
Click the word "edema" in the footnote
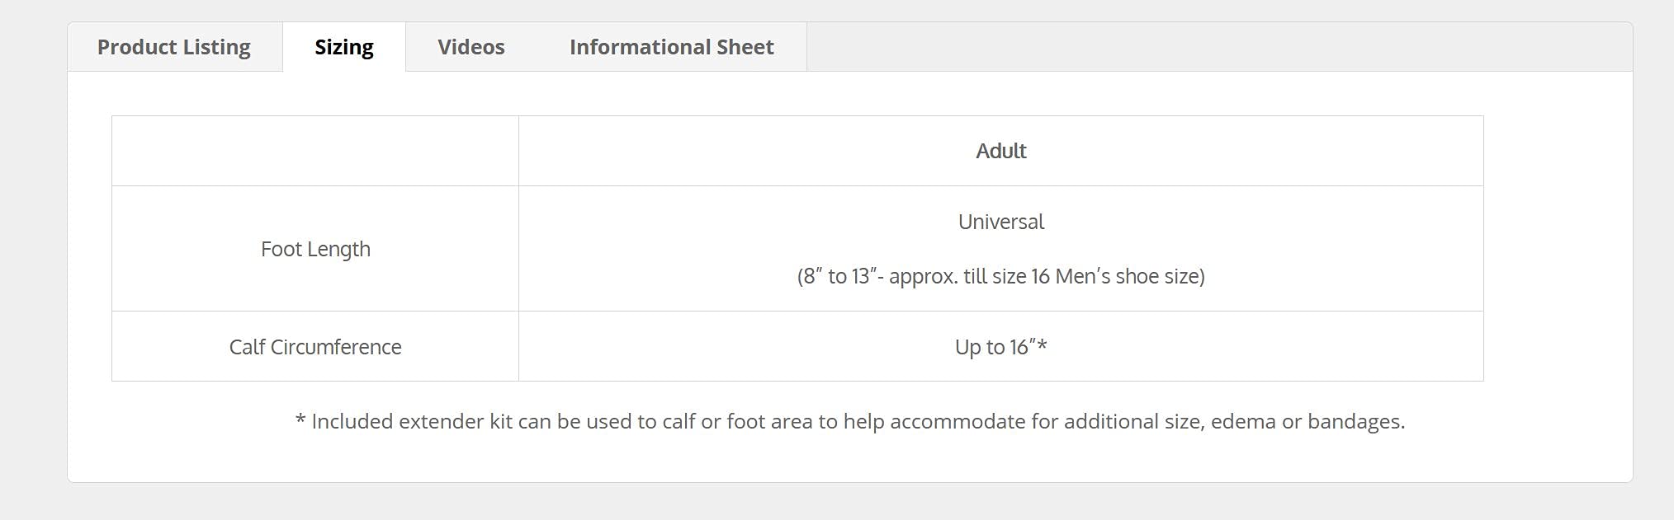click(x=1244, y=422)
